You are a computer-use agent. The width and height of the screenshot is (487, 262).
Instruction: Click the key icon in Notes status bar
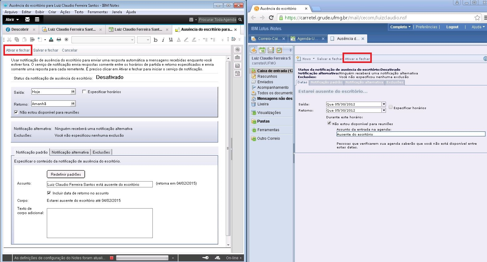205,258
